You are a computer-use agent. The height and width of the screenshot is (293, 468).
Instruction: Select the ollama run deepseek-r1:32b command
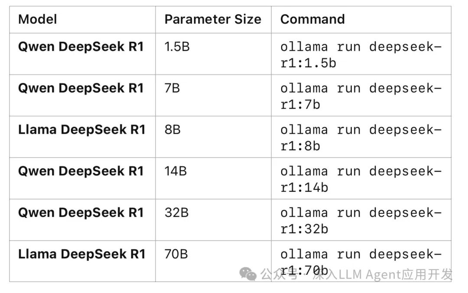pyautogui.click(x=361, y=221)
